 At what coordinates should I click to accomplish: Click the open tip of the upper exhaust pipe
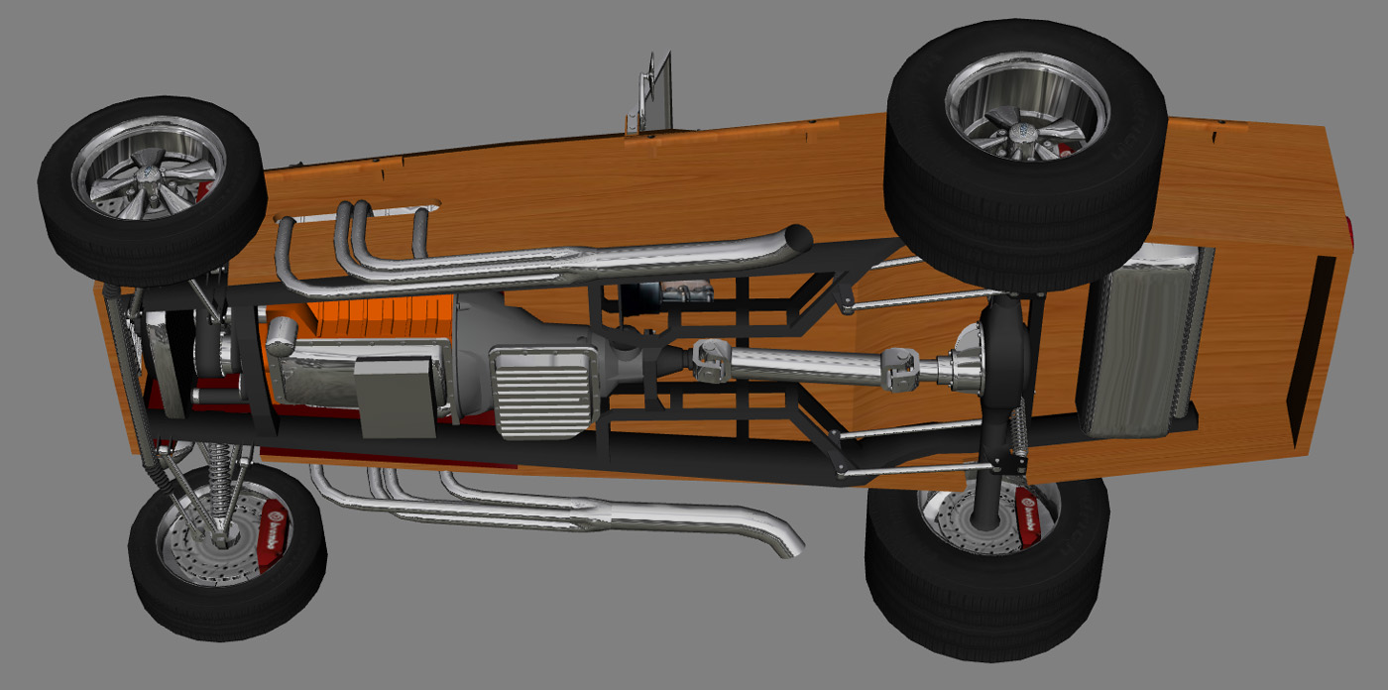pyautogui.click(x=798, y=239)
